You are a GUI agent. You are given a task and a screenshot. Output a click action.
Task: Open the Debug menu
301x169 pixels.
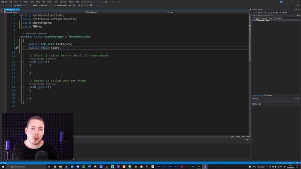click(38, 2)
